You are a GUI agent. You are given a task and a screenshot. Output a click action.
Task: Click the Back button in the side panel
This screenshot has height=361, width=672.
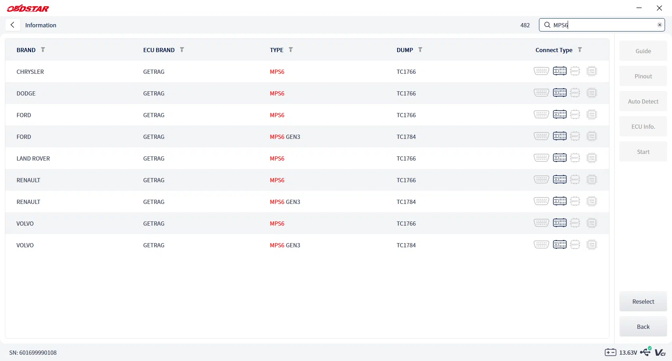643,326
